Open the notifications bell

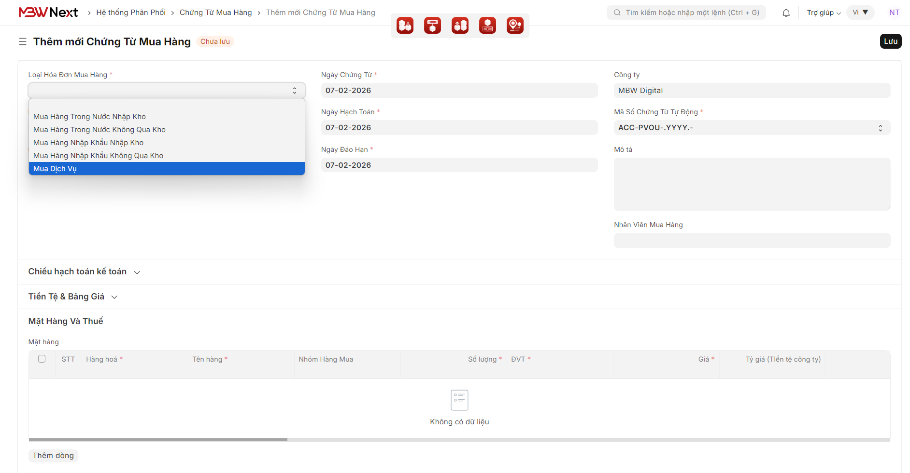tap(786, 13)
